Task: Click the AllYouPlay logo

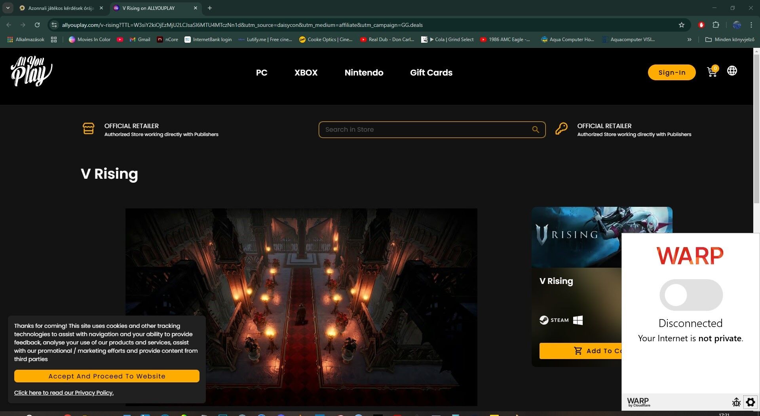Action: [31, 72]
